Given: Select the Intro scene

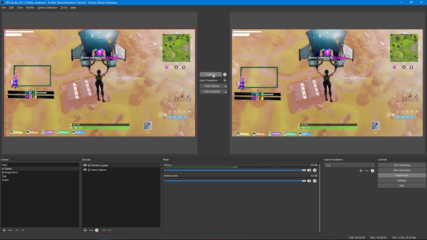Looking at the screenshot, I should [x=40, y=165].
